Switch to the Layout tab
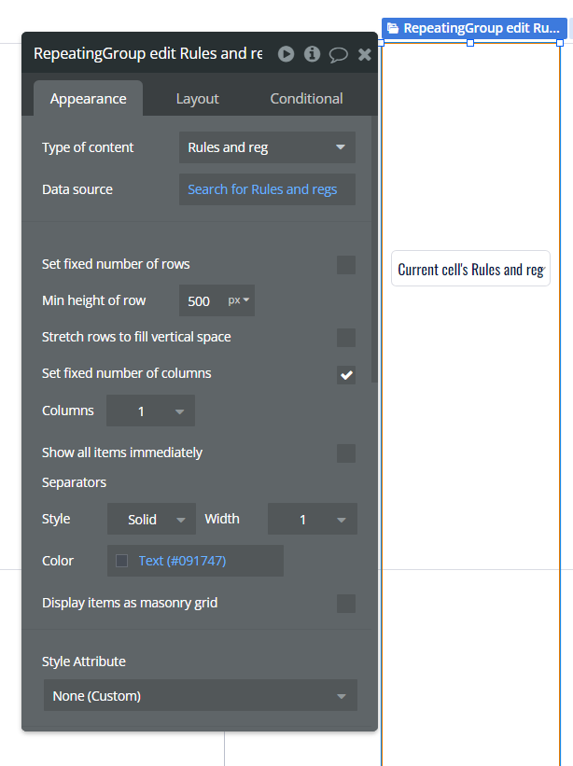 coord(198,99)
